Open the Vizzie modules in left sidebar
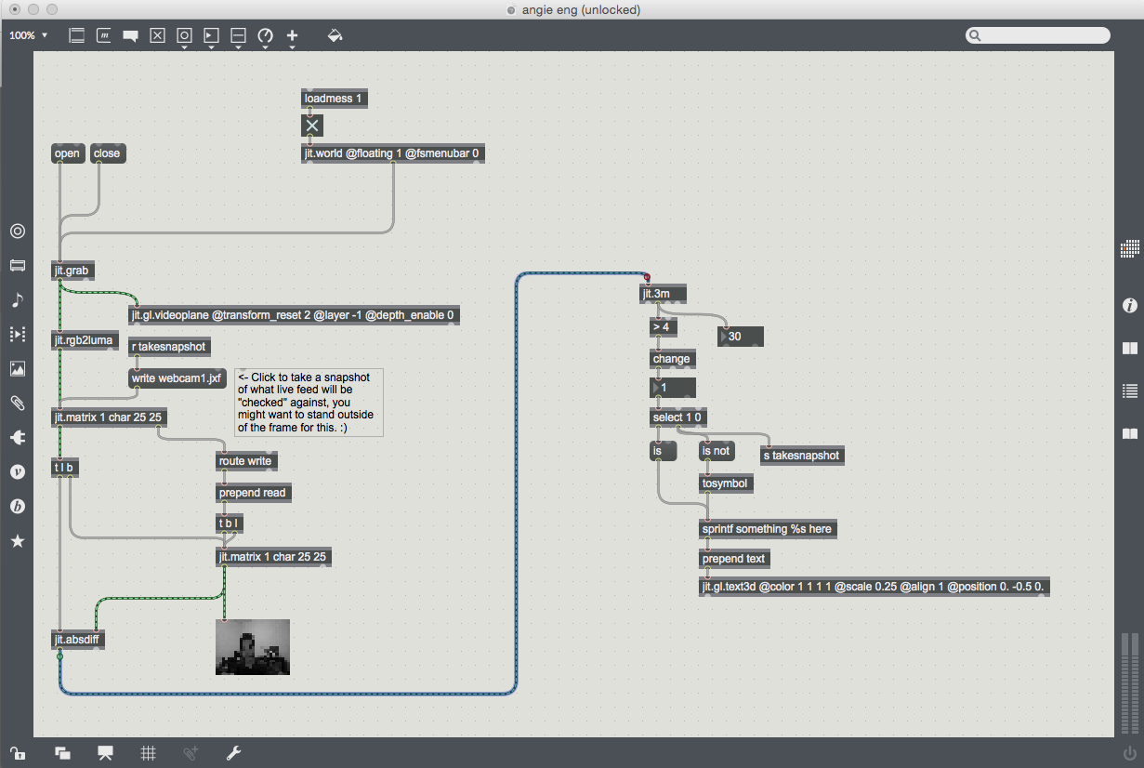This screenshot has width=1144, height=768. click(17, 471)
